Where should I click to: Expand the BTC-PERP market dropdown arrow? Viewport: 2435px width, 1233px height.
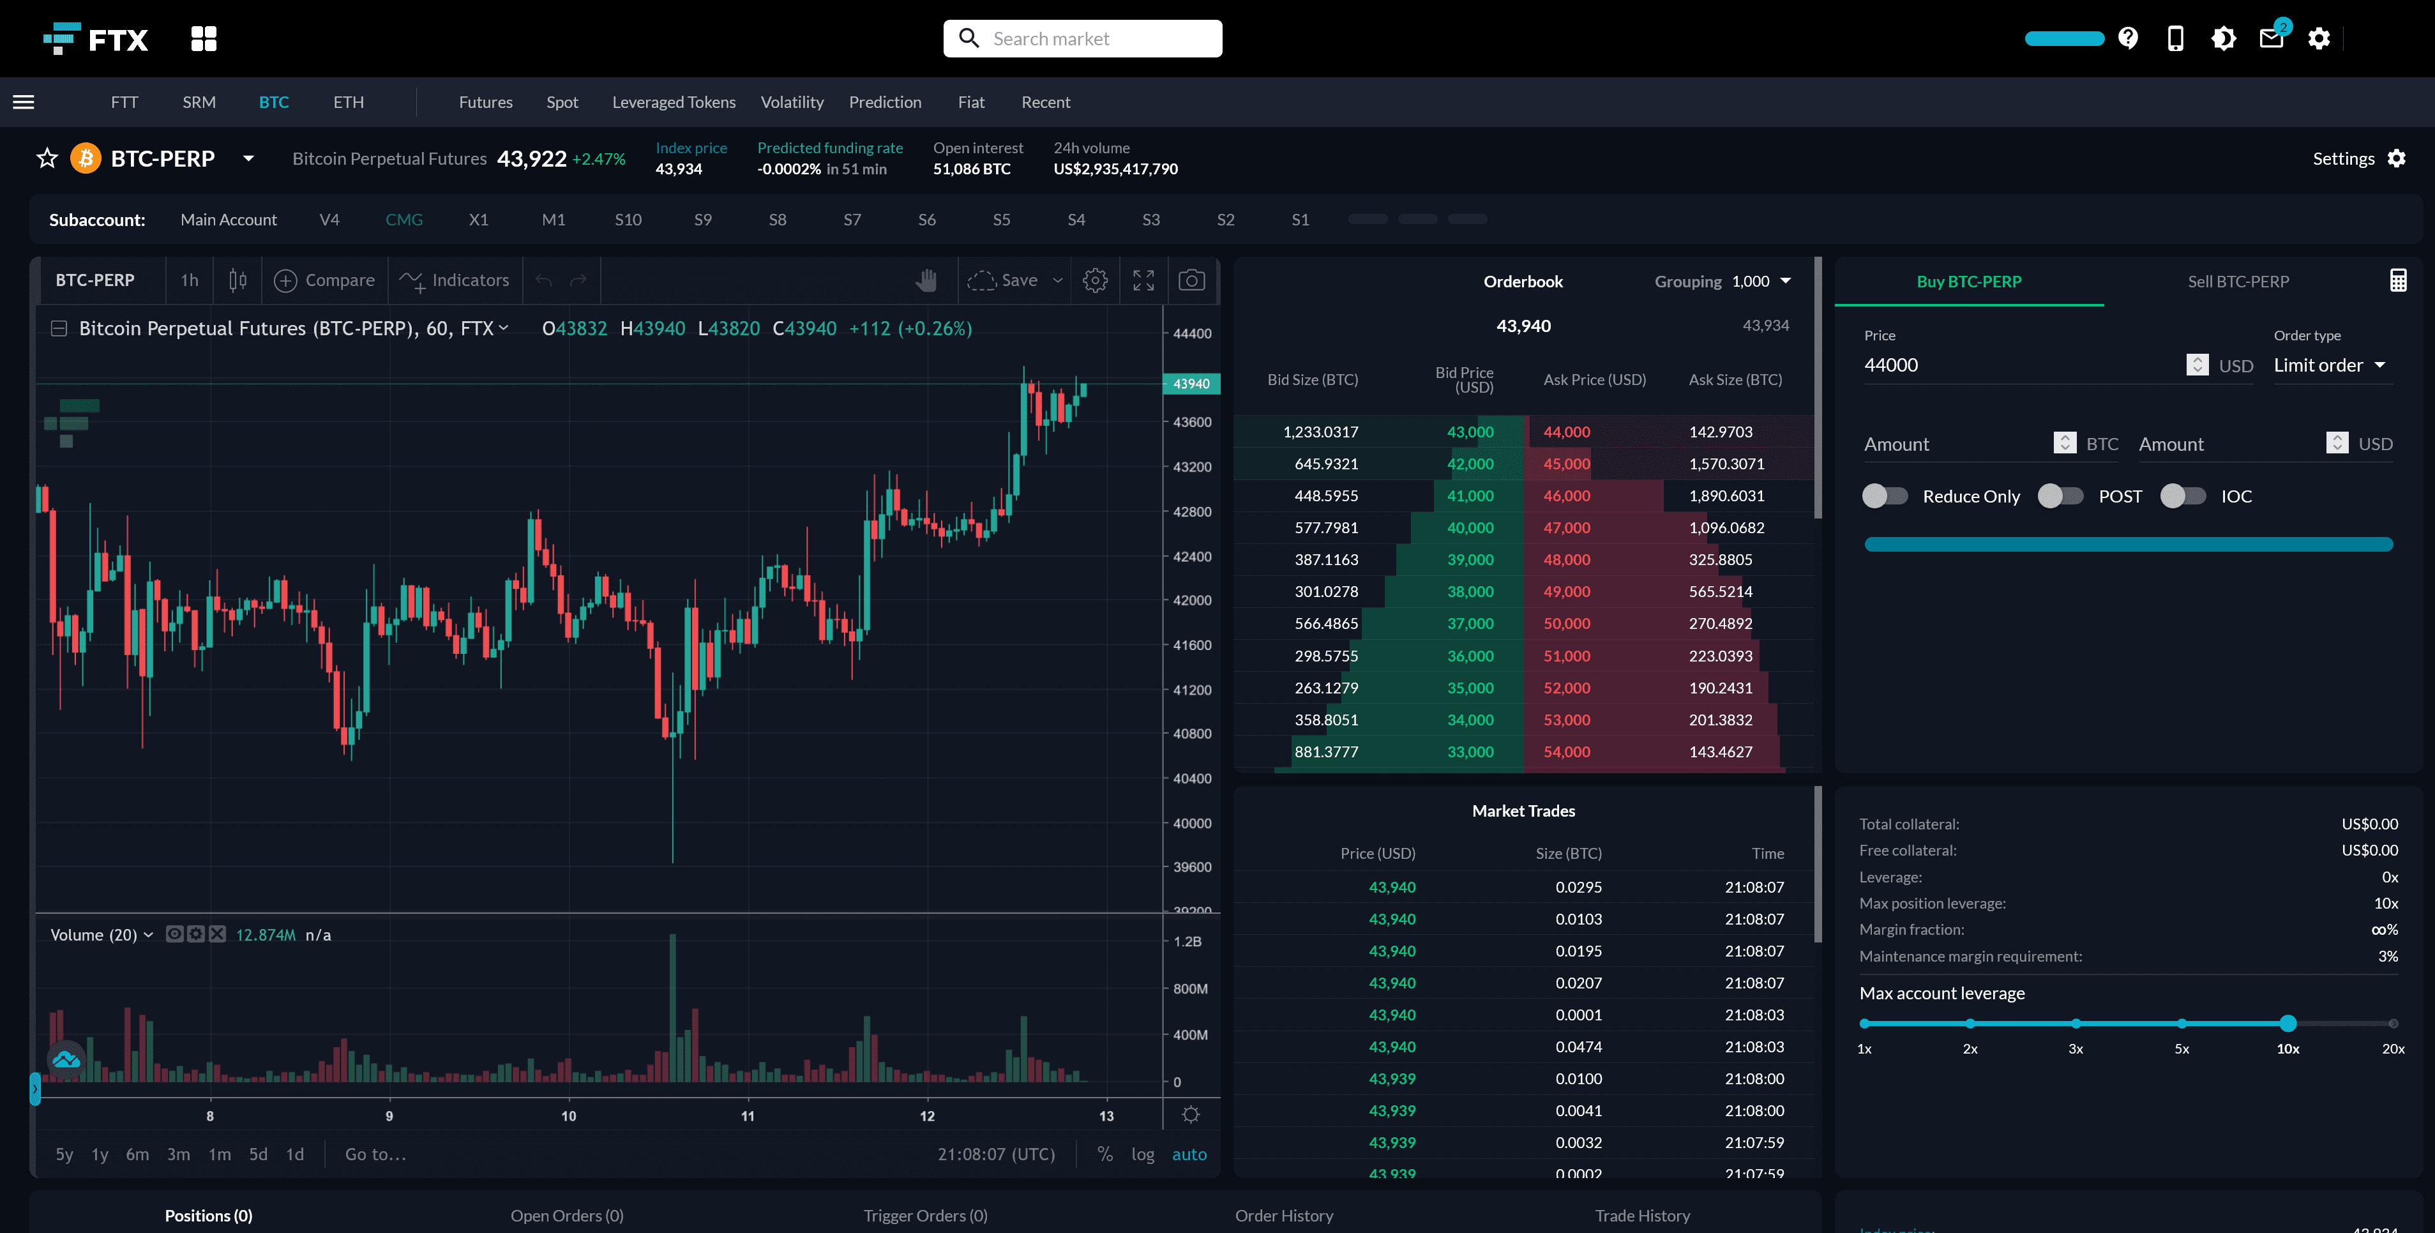click(x=248, y=158)
